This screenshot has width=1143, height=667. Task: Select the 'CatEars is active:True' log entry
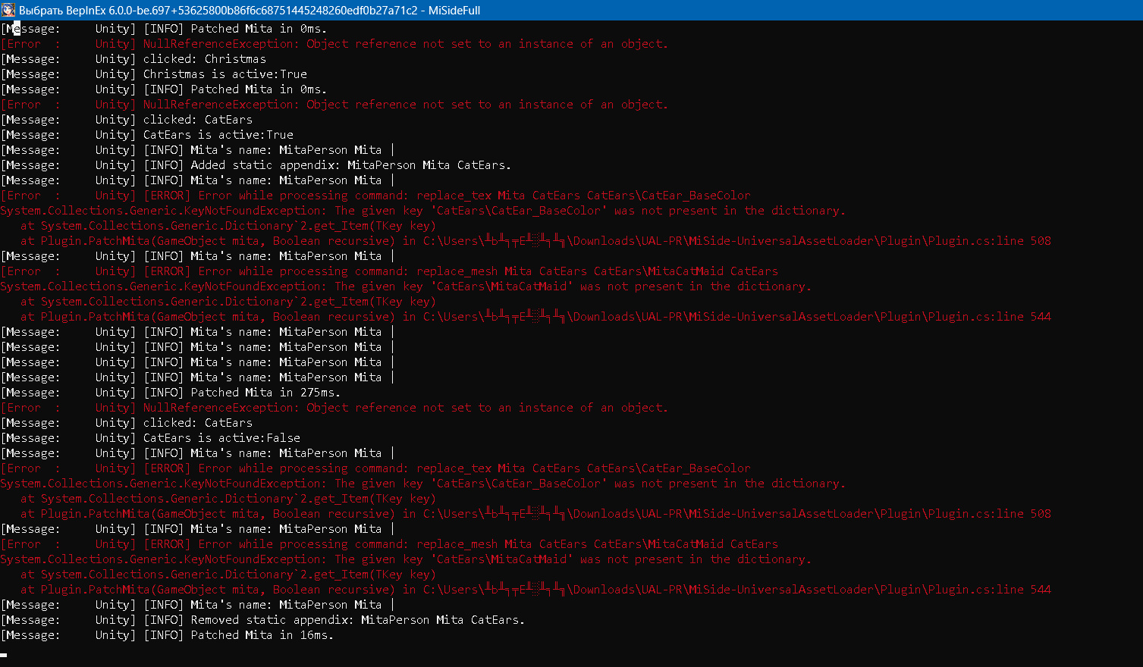click(218, 135)
